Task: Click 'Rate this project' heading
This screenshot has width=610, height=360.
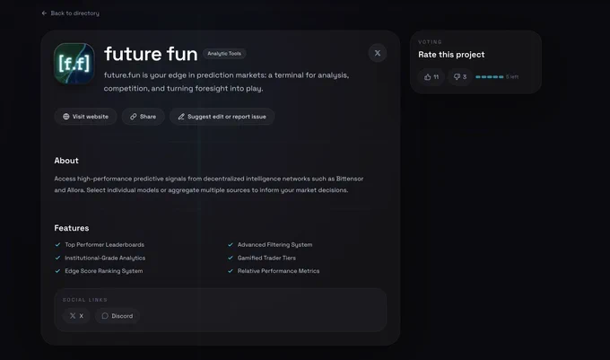Action: (x=451, y=55)
